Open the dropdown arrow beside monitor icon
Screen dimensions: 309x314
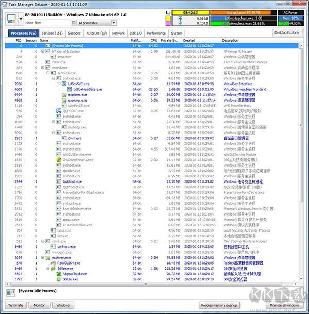pos(21,19)
